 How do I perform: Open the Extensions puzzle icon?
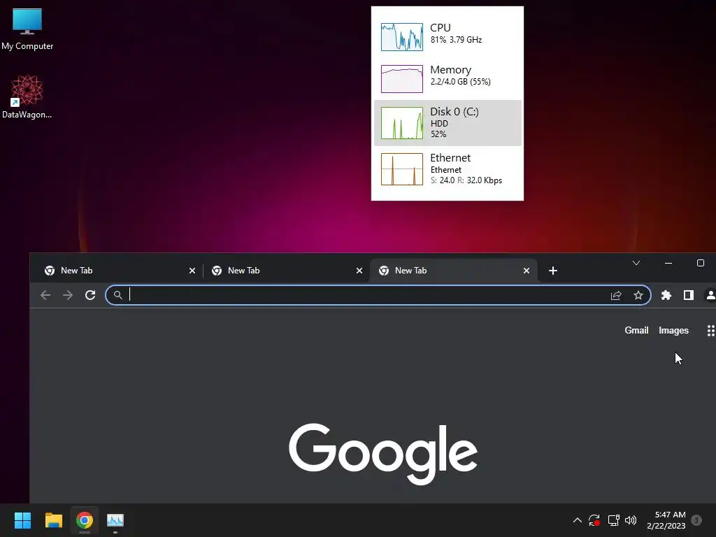(x=666, y=295)
